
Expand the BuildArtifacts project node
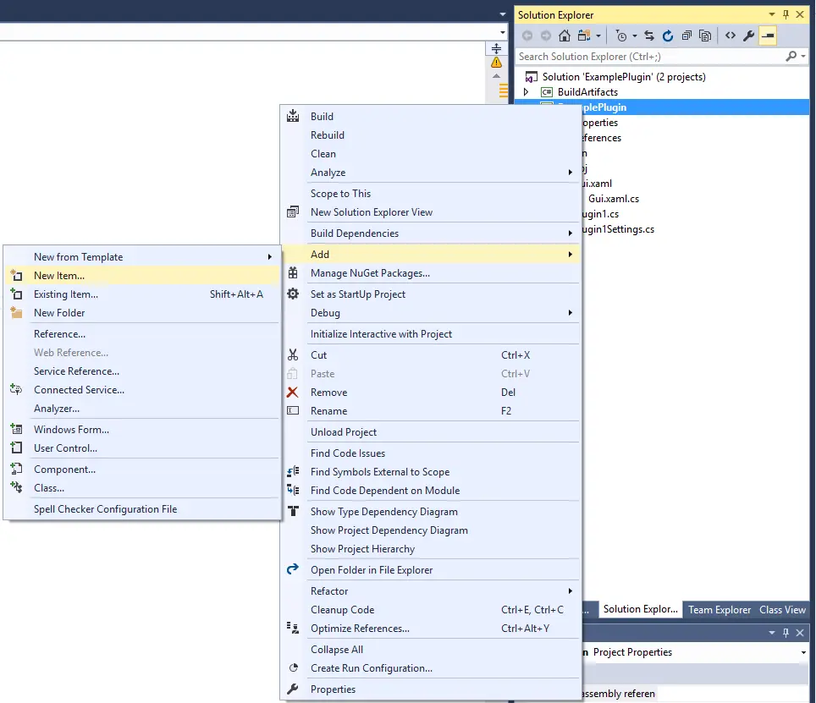pos(527,92)
